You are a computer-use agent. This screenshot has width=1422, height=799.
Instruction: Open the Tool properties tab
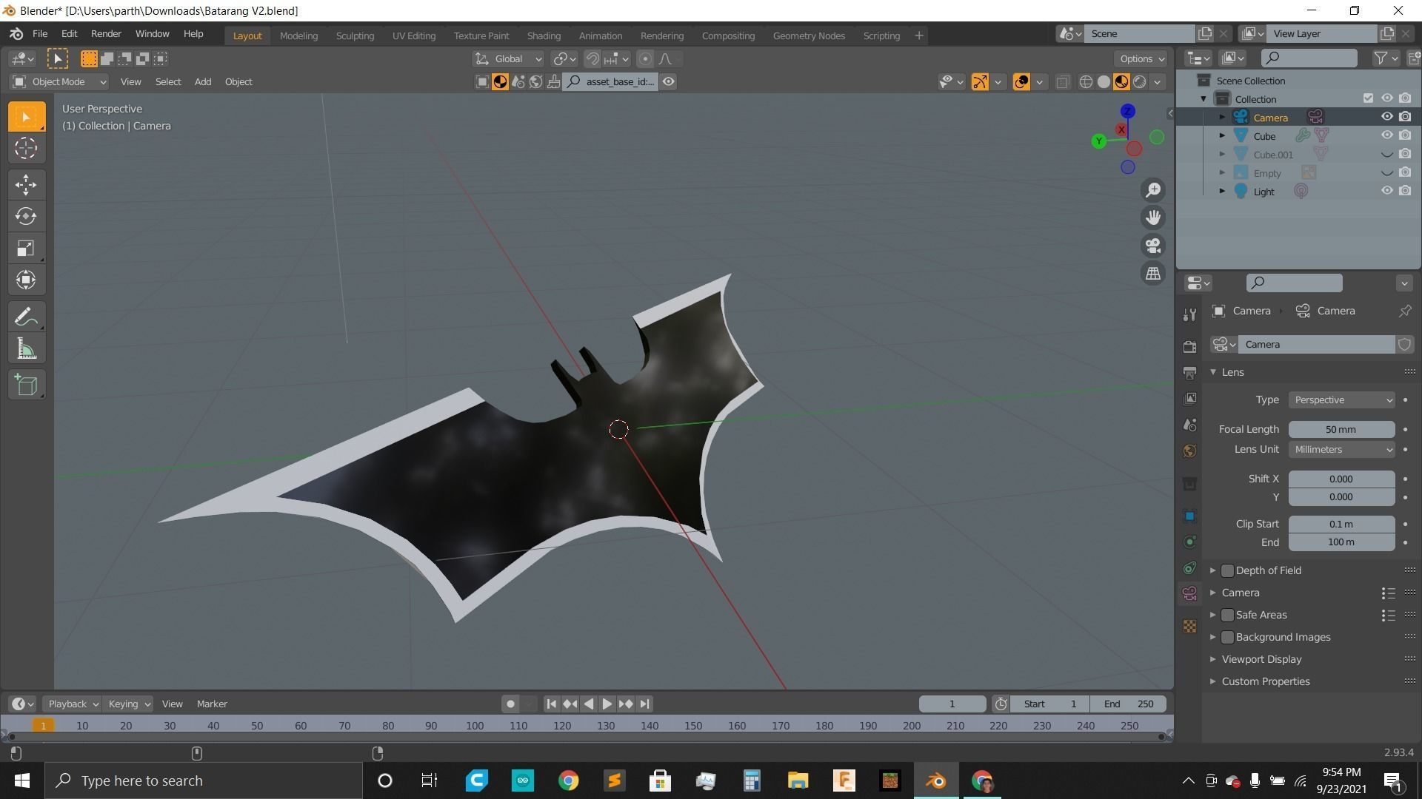coord(1189,314)
